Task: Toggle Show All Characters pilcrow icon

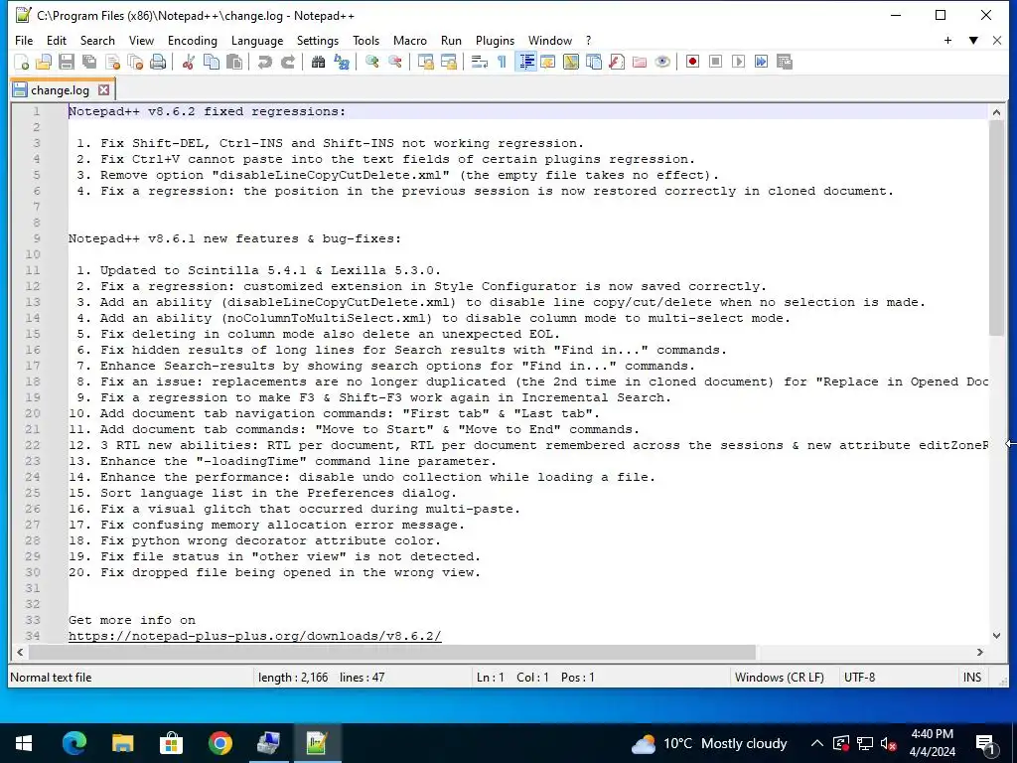Action: (502, 62)
